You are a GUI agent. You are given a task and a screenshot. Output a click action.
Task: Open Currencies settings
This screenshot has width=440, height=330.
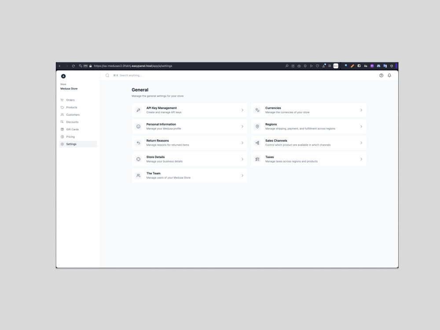coord(309,110)
